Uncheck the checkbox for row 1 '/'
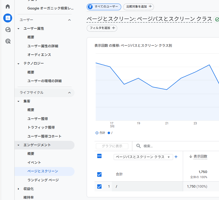Image resolution: width=219 pixels, height=200 pixels. pos(99,186)
